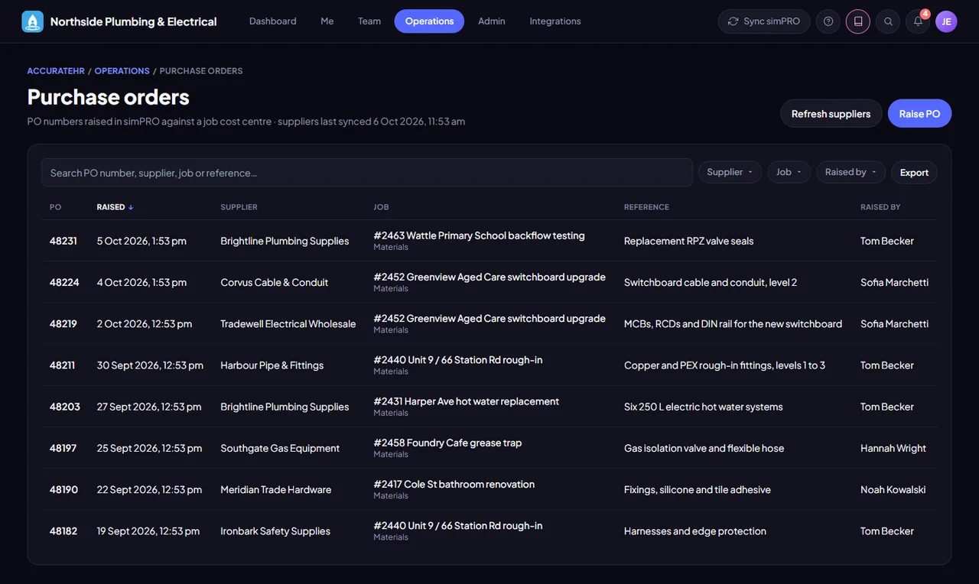Expand the Job filter dropdown
979x584 pixels.
pos(789,172)
